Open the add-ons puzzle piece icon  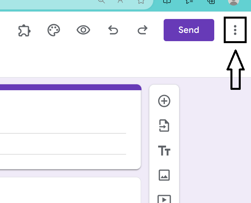coord(25,30)
